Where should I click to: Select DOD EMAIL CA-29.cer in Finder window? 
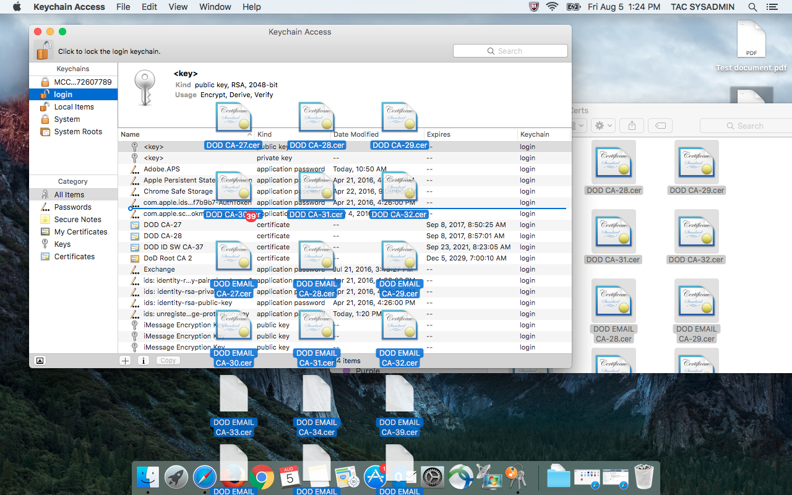click(697, 312)
